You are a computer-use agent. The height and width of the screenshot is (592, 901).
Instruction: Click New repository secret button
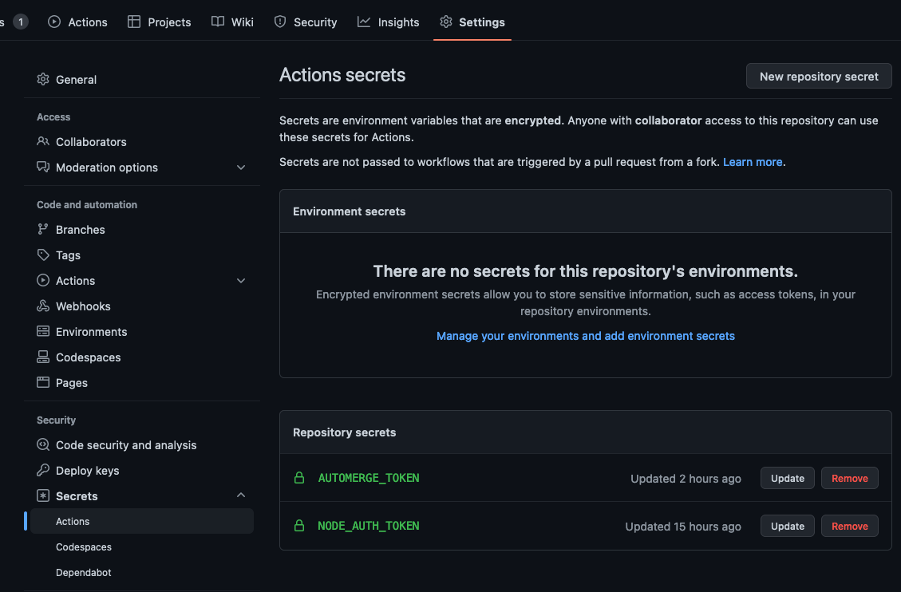click(819, 77)
